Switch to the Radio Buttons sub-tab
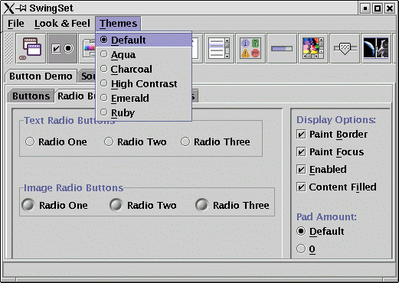 (75, 96)
